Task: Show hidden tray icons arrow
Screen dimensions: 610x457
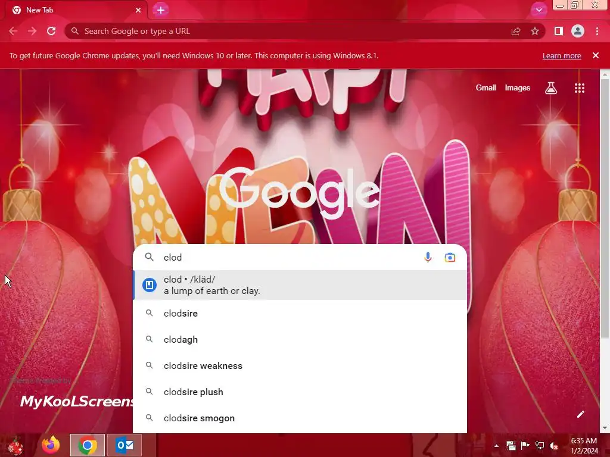Action: 496,446
